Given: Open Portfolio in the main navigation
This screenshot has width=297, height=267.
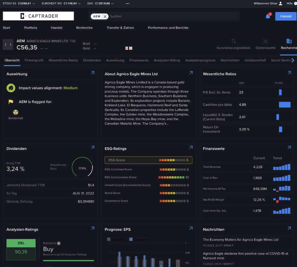Looking at the screenshot, I should [x=31, y=28].
